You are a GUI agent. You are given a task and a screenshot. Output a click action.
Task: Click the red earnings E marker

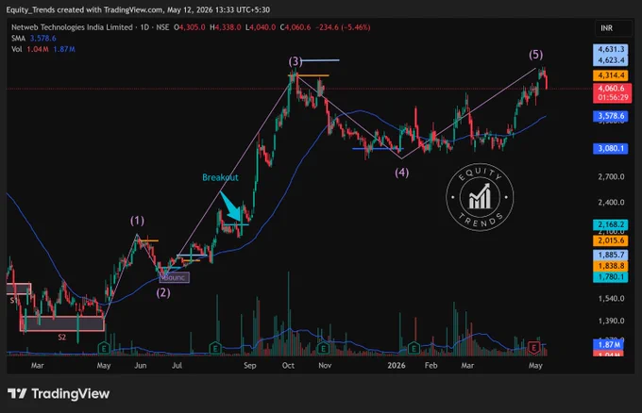point(533,348)
